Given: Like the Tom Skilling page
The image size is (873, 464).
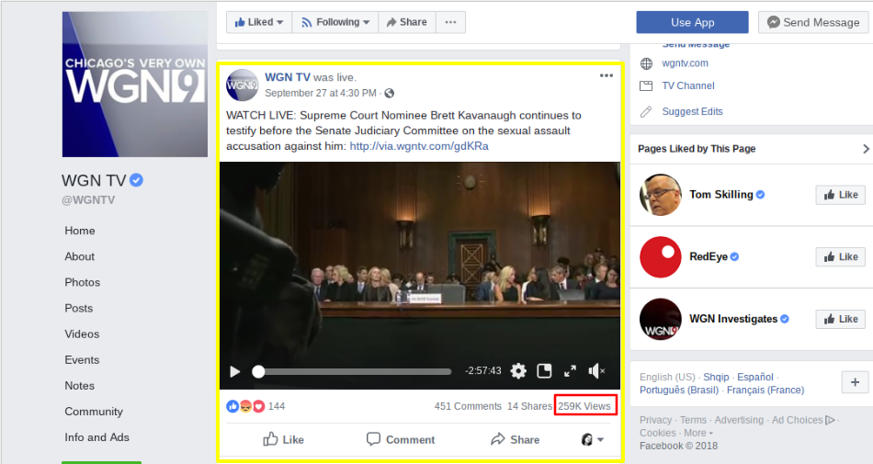Looking at the screenshot, I should [841, 195].
